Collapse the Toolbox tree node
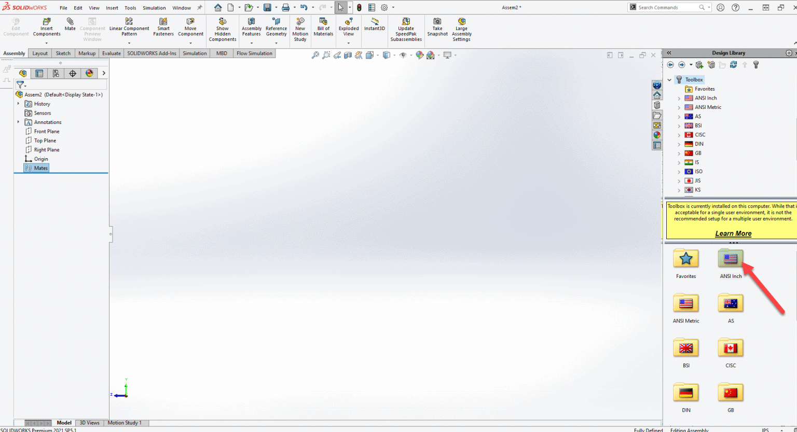Screen dimensions: 797x432 coord(669,80)
